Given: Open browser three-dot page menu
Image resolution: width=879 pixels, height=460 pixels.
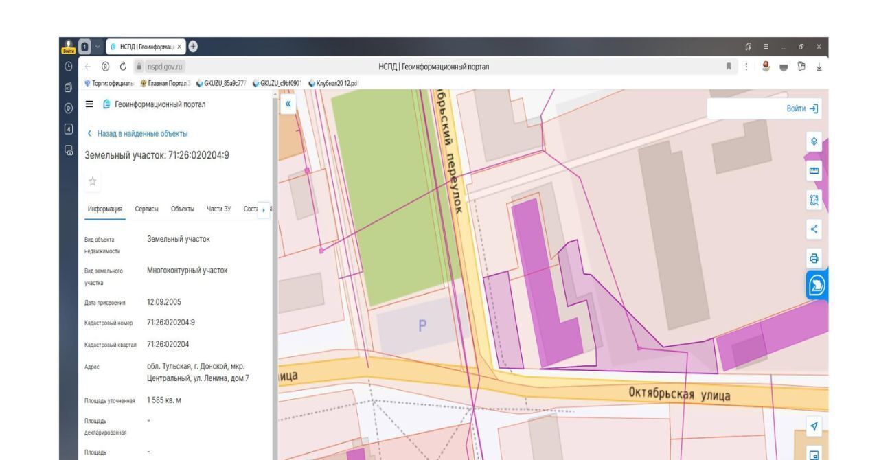Looking at the screenshot, I should (747, 67).
